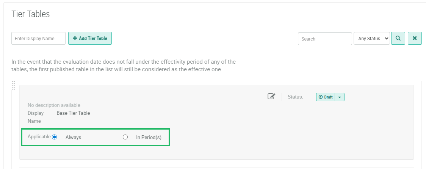The image size is (426, 169).
Task: Focus the Search text box
Action: (324, 39)
